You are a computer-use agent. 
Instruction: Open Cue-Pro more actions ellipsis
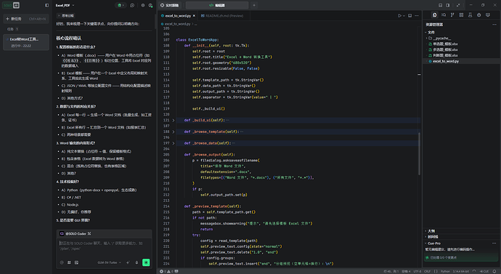[494, 243]
